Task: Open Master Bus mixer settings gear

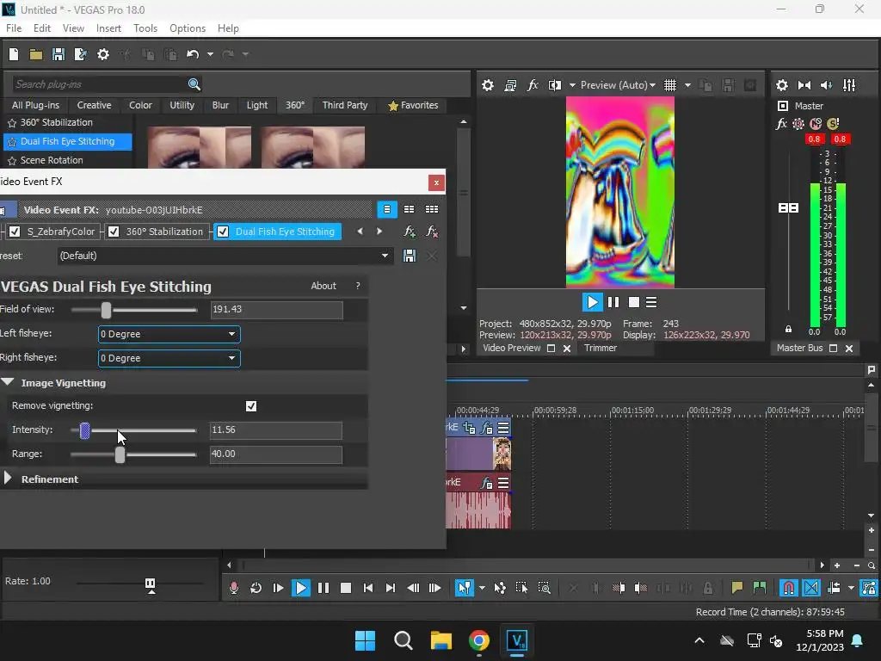Action: pos(782,85)
